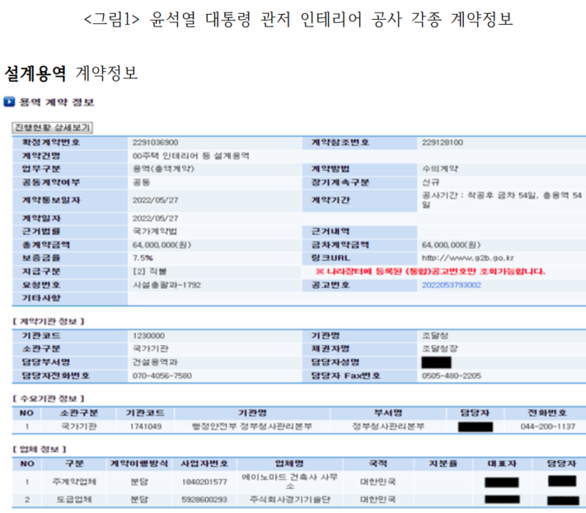Screen dimensions: 586x513
Task: Select the fax number 0505-480-2205
Action: (452, 376)
